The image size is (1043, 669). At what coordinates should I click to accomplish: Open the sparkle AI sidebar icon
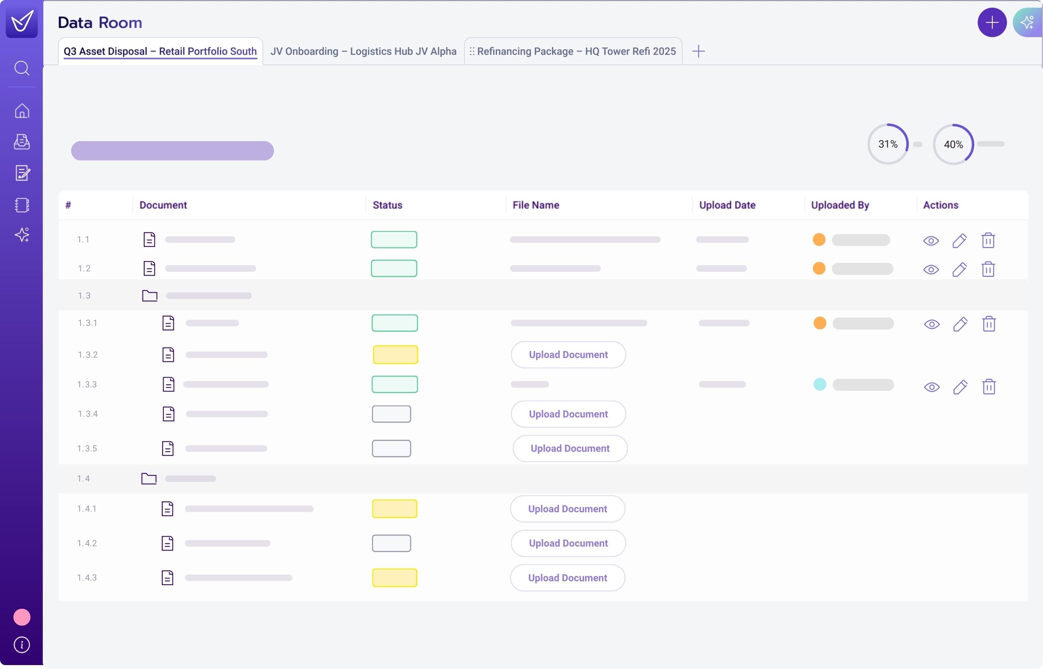pyautogui.click(x=22, y=235)
